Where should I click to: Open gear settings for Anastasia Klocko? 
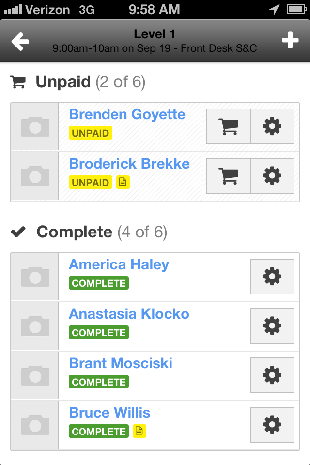coord(272,326)
